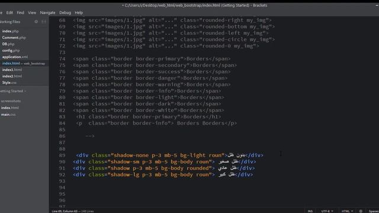Image resolution: width=379 pixels, height=213 pixels.
Task: Click the shadow-sm div code line
Action: pos(165,162)
